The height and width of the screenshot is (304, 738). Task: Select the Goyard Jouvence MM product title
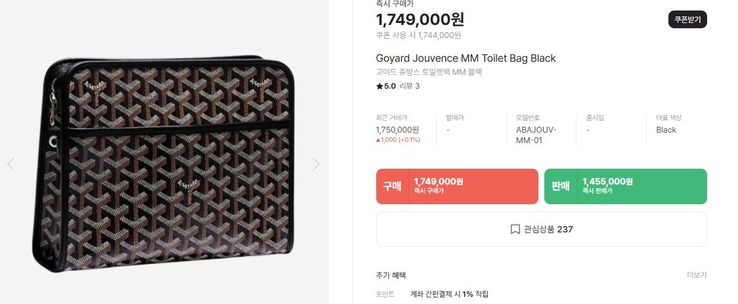coord(466,58)
